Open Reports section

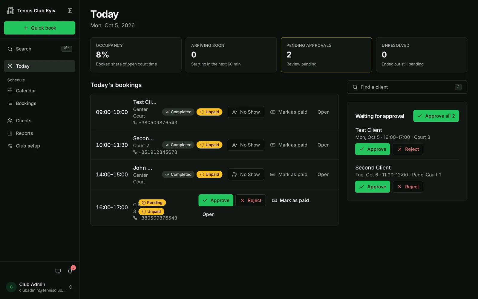point(39,133)
